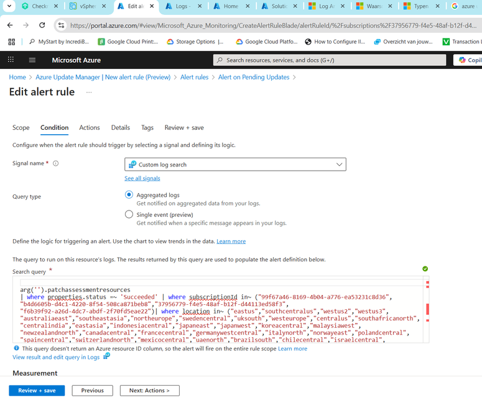This screenshot has height=403, width=482.
Task: Switch to the Scope tab
Action: click(21, 128)
